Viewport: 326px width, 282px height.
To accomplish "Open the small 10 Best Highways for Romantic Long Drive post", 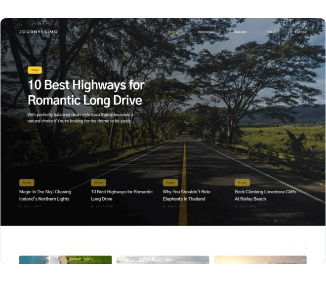I will tap(122, 195).
